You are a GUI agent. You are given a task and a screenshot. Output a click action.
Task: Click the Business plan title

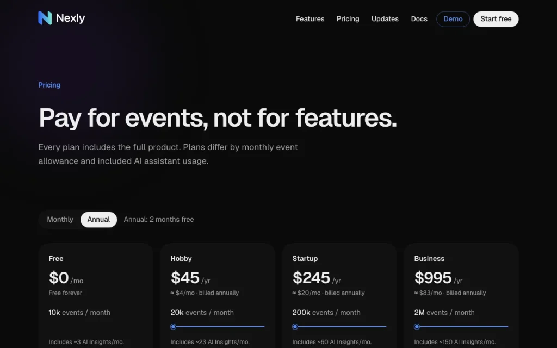pyautogui.click(x=429, y=258)
